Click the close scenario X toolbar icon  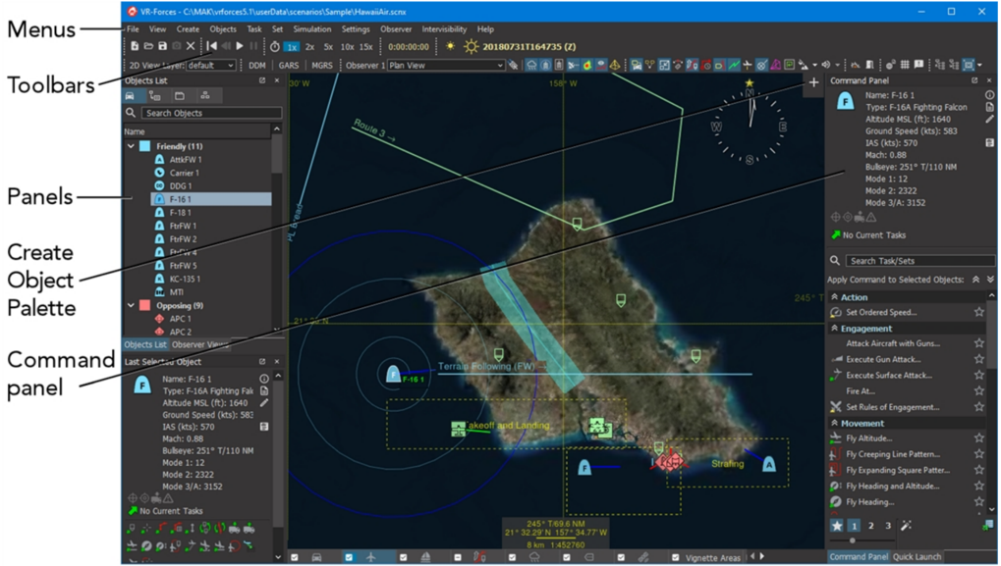tap(191, 46)
